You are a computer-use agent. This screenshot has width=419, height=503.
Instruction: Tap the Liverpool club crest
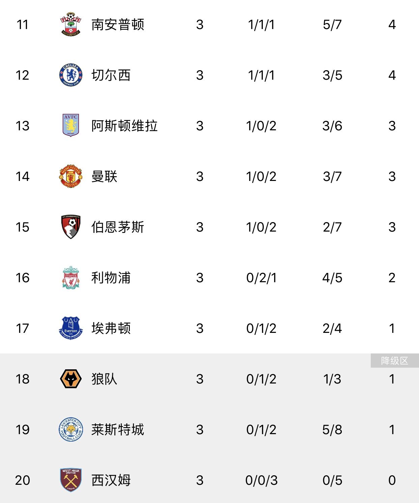pyautogui.click(x=71, y=277)
